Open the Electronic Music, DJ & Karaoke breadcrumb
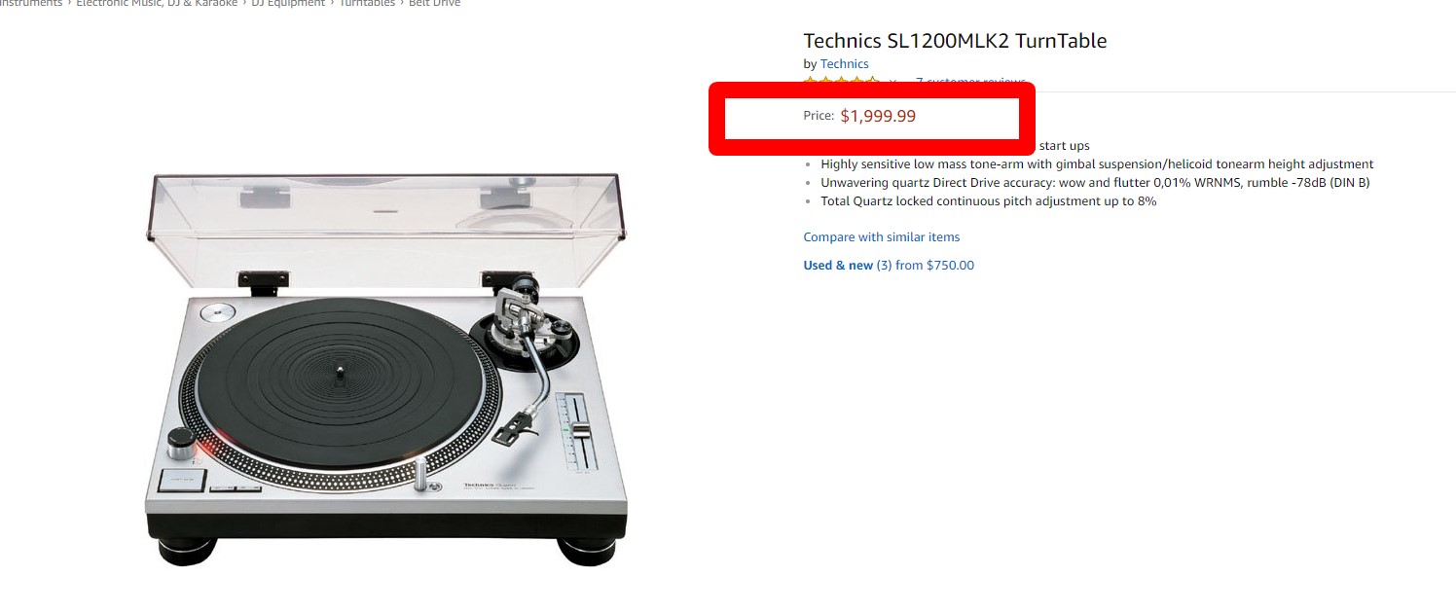This screenshot has height=614, width=1456. (156, 3)
